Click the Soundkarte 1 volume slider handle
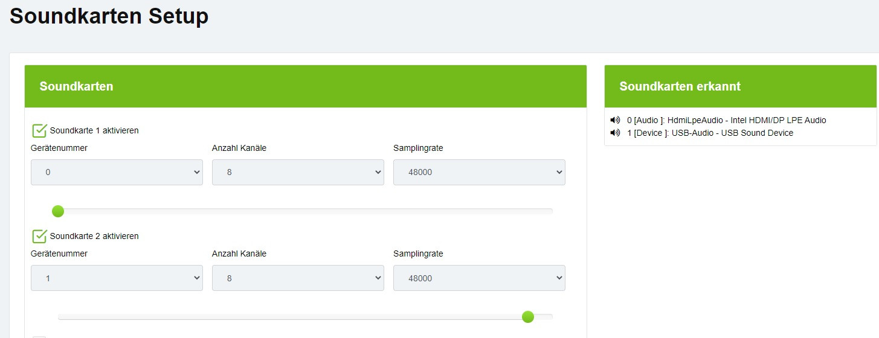This screenshot has width=879, height=338. click(x=58, y=211)
